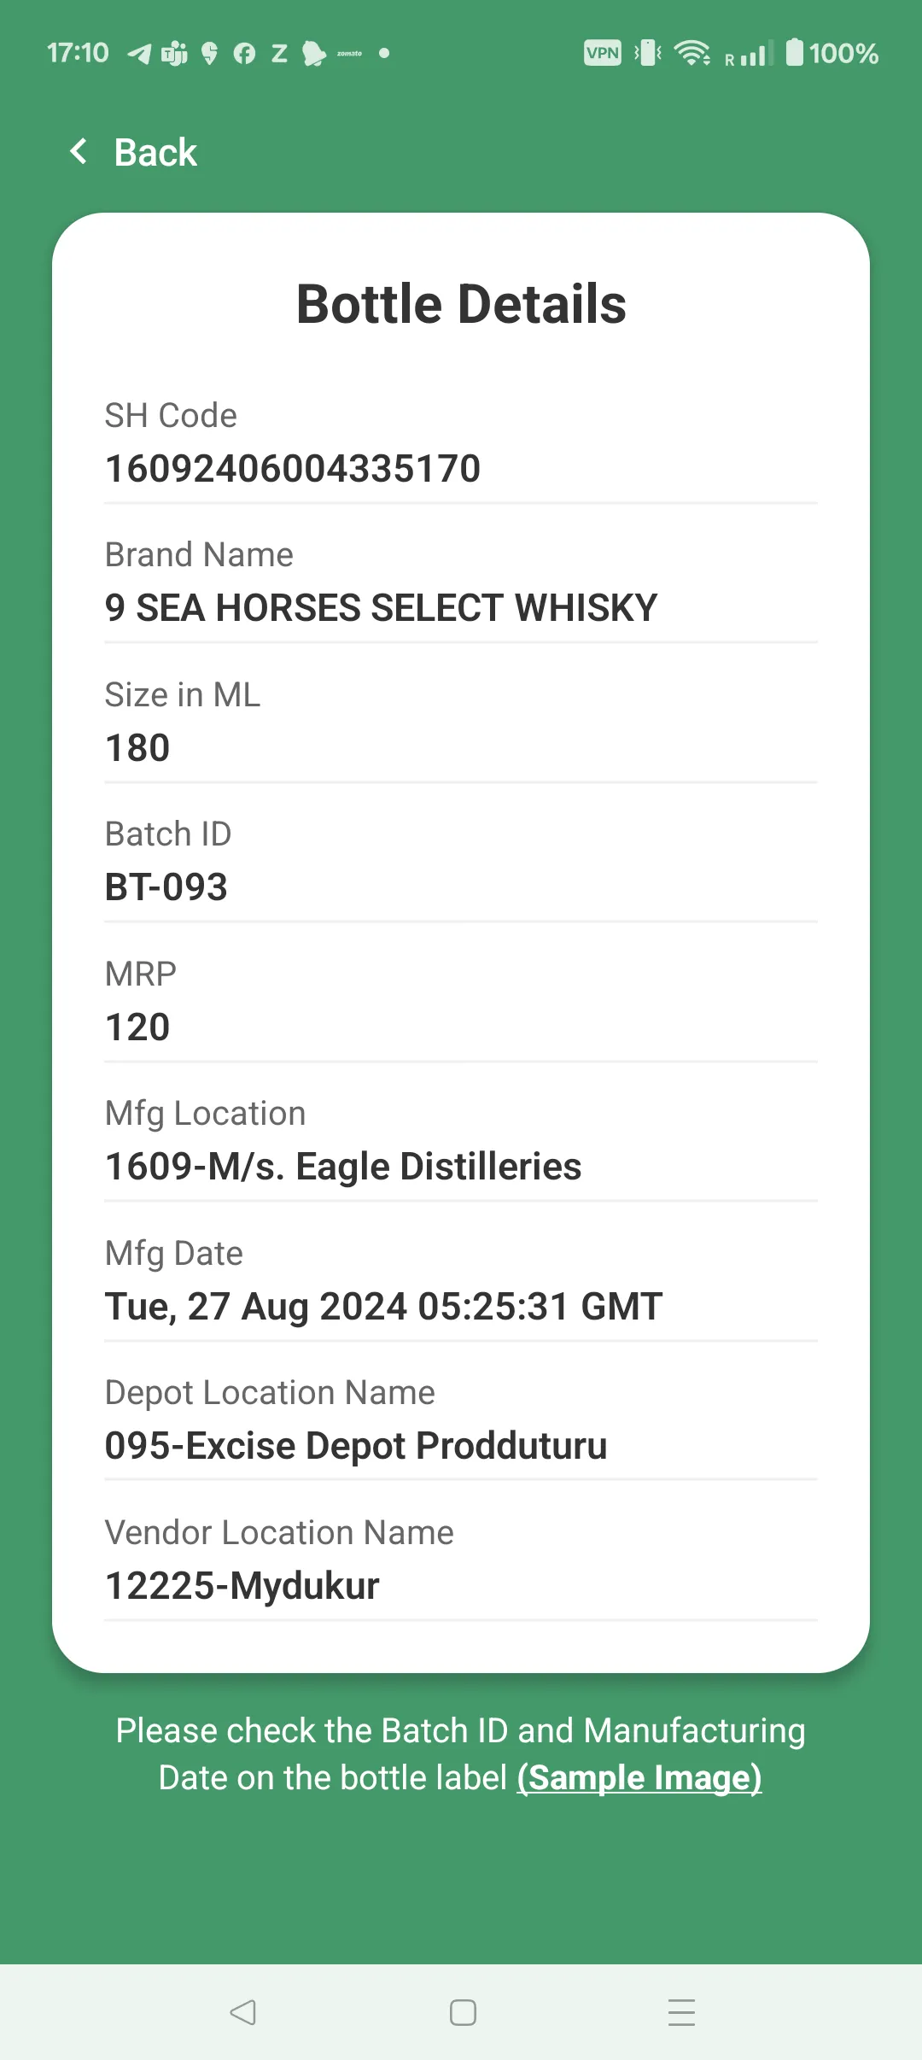Go back using the Back label
Viewport: 922px width, 2060px height.
coord(155,153)
